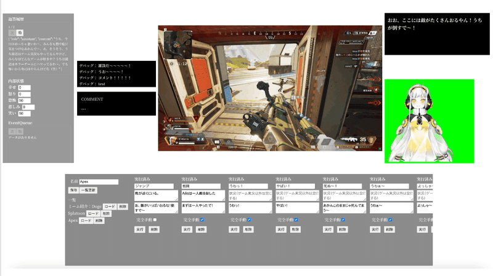This screenshot has width=493, height=276.
Task: Uncheck 完全手動 on the やばい！ card
Action: coord(296,220)
